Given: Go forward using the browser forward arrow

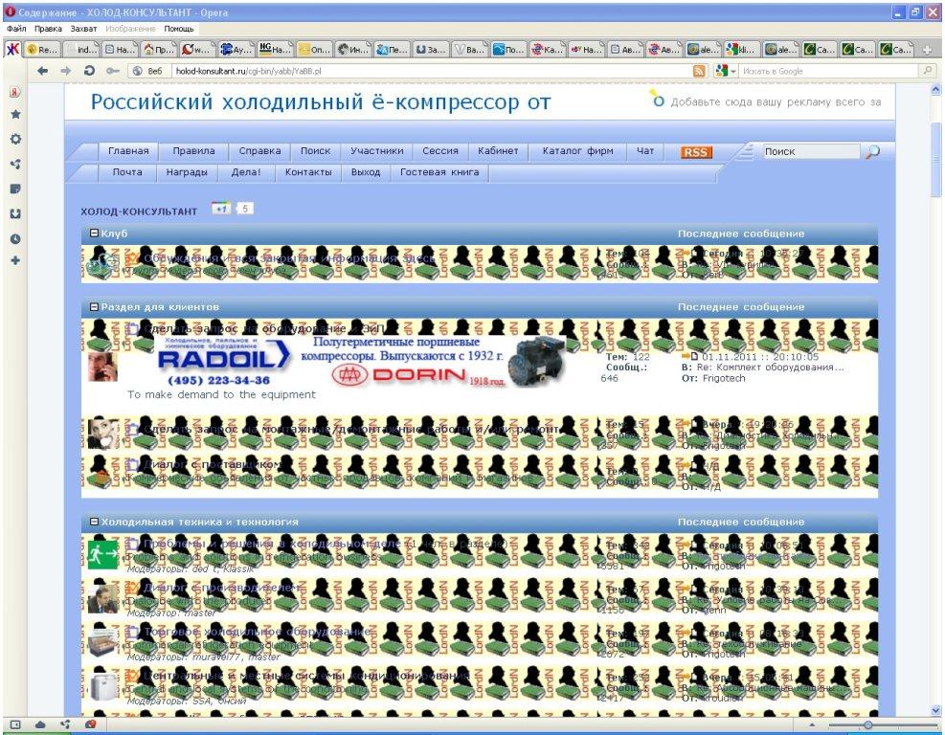Looking at the screenshot, I should [x=66, y=71].
